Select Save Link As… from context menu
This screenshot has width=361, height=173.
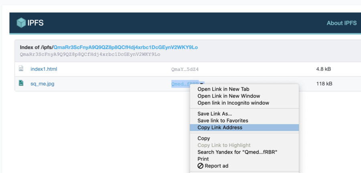coord(215,113)
